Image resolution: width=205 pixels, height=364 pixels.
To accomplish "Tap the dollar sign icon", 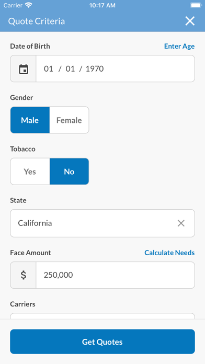I will coord(23,275).
